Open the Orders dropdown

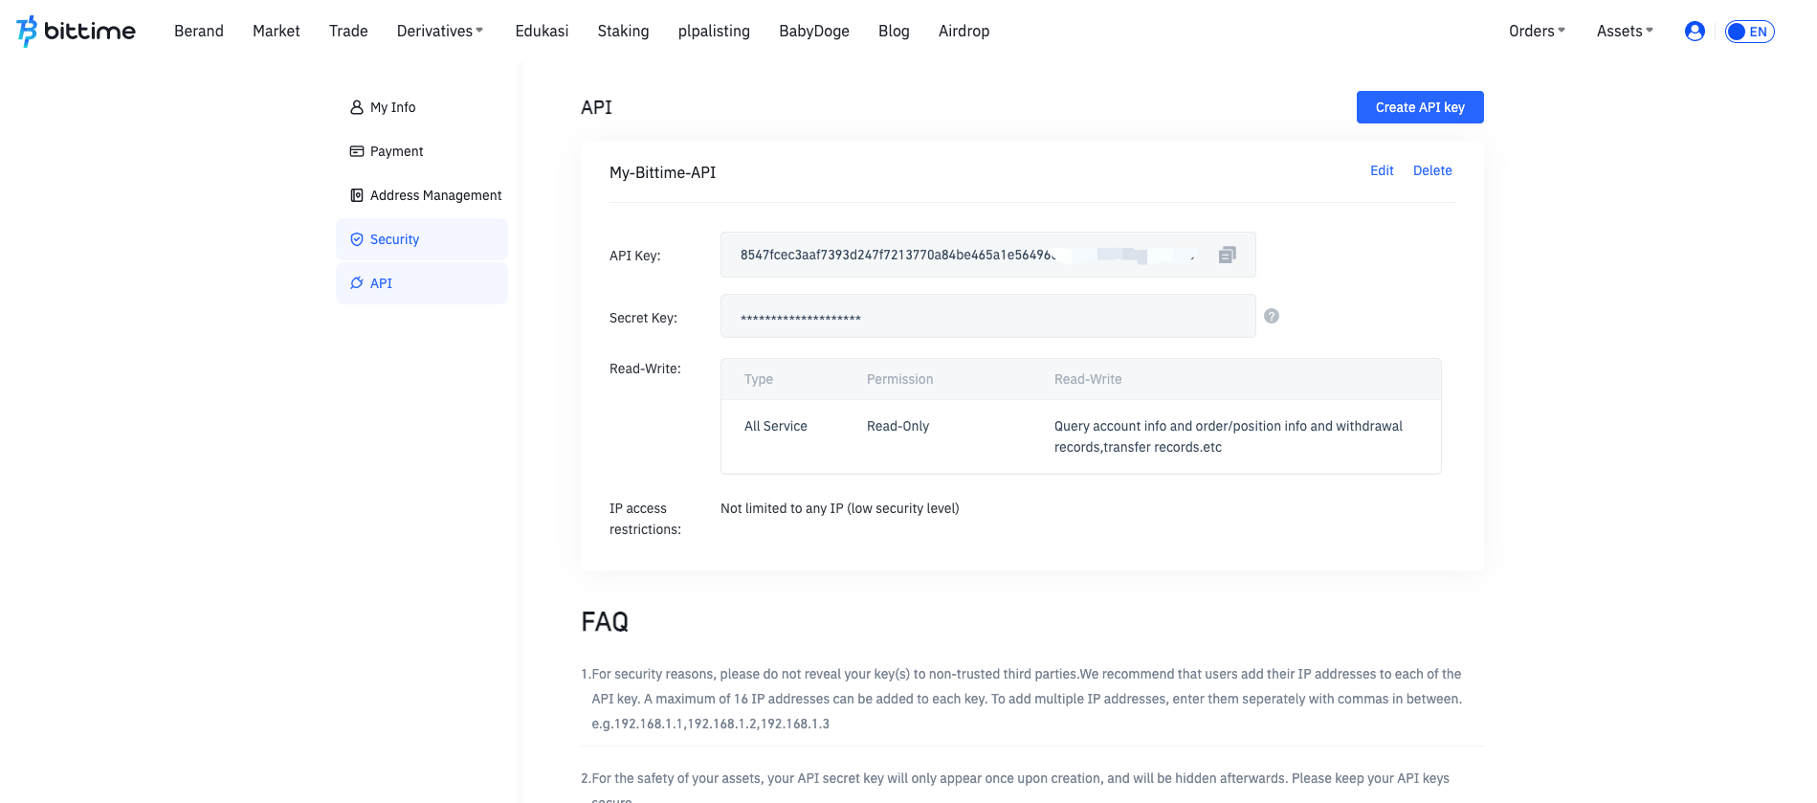click(1537, 31)
